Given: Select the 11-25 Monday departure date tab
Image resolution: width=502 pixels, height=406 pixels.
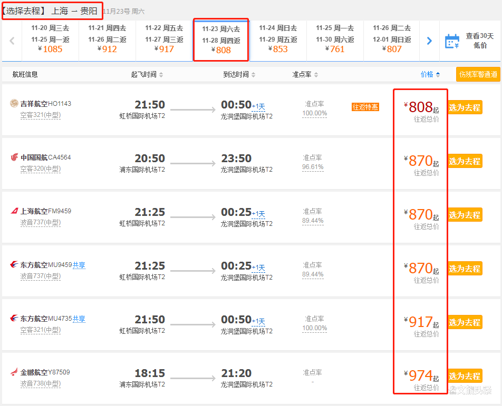Looking at the screenshot, I should coord(335,40).
